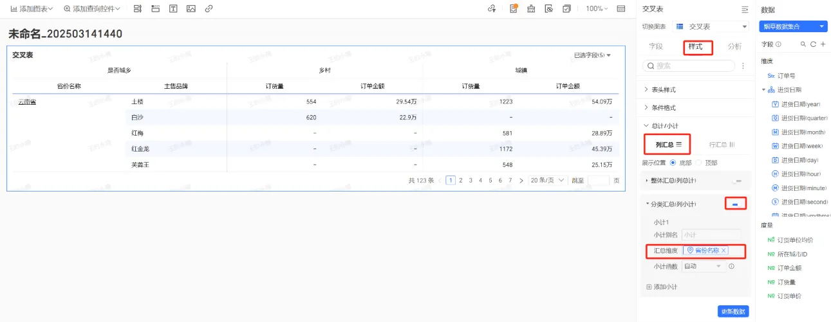
Task: Click the info icon next to 字段
Action: (778, 44)
